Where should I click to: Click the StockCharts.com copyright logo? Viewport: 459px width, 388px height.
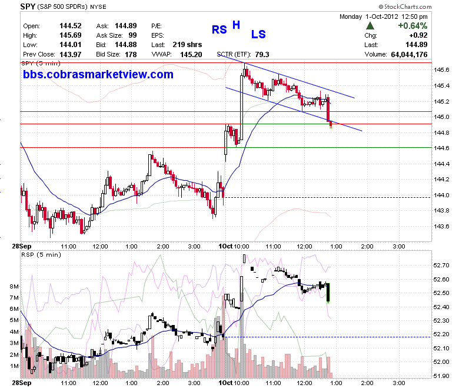(405, 6)
